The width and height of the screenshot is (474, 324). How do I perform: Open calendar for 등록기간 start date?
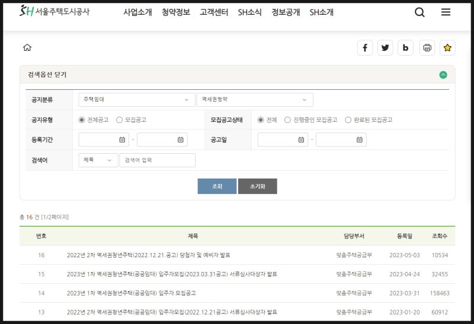[x=122, y=140]
